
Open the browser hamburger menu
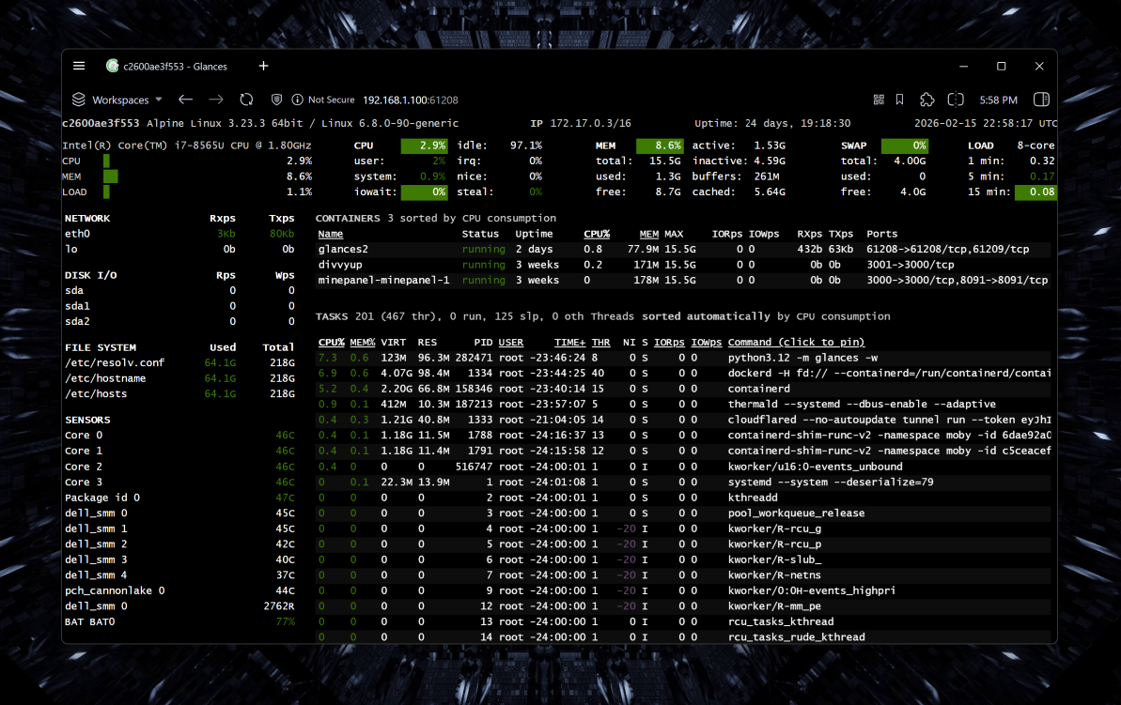[79, 66]
